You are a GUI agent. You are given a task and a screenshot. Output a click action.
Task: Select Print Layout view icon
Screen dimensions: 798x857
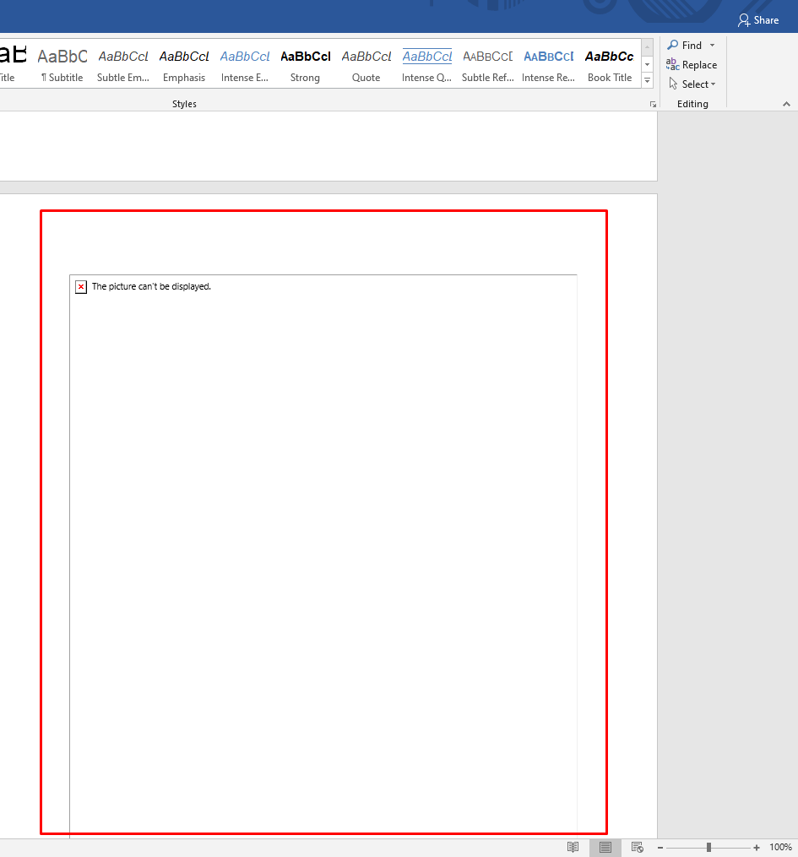tap(605, 847)
